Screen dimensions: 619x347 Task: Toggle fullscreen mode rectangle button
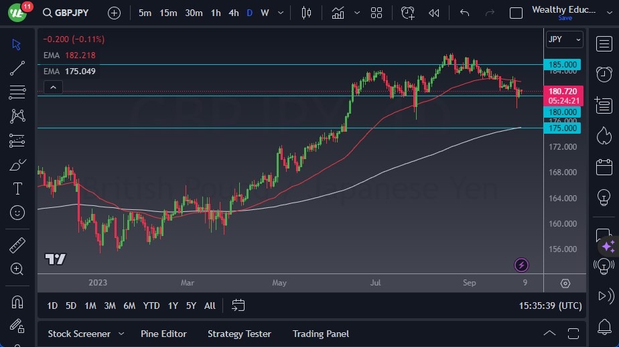coord(516,13)
